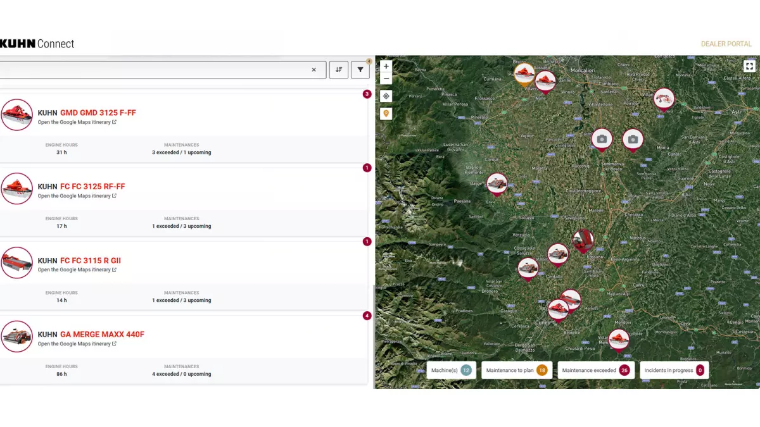
Task: Click the orange map pin control
Action: (x=386, y=114)
